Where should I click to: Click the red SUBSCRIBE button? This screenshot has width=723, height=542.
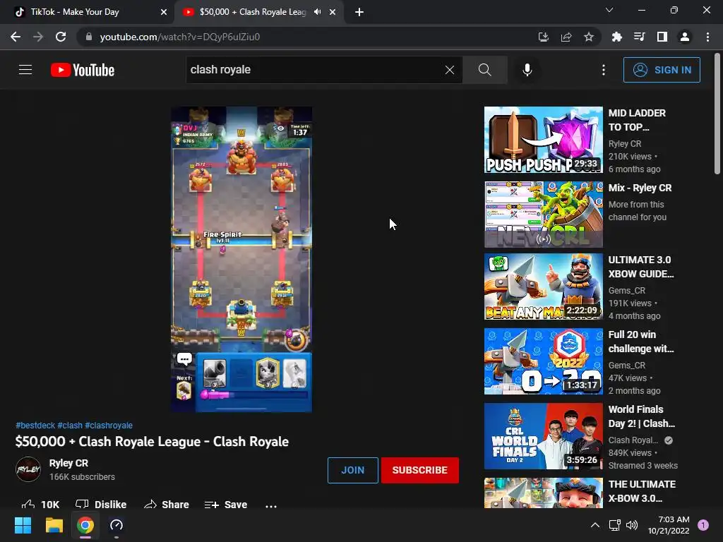coord(419,470)
